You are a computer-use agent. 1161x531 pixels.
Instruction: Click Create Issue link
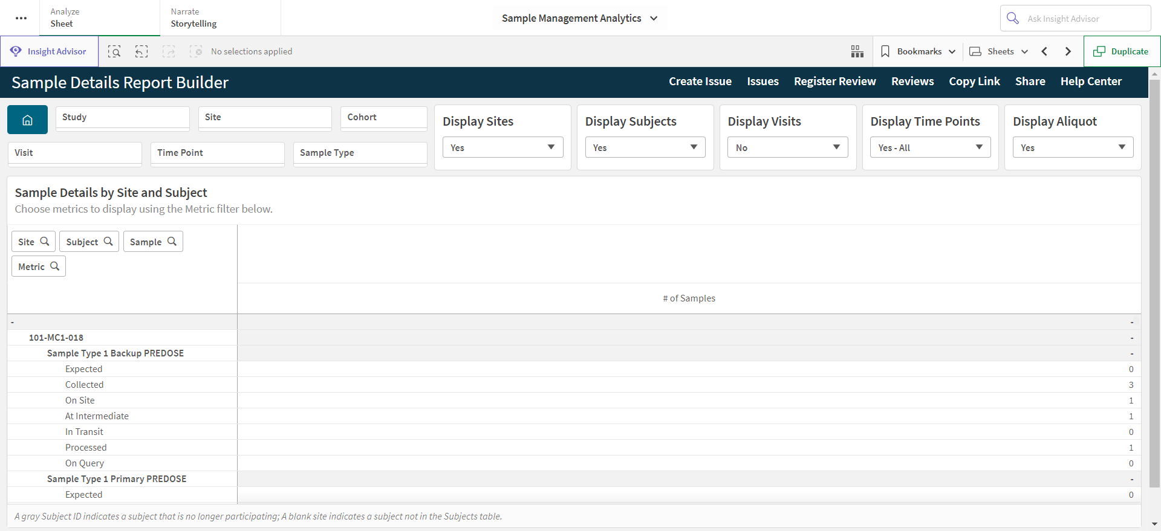700,82
